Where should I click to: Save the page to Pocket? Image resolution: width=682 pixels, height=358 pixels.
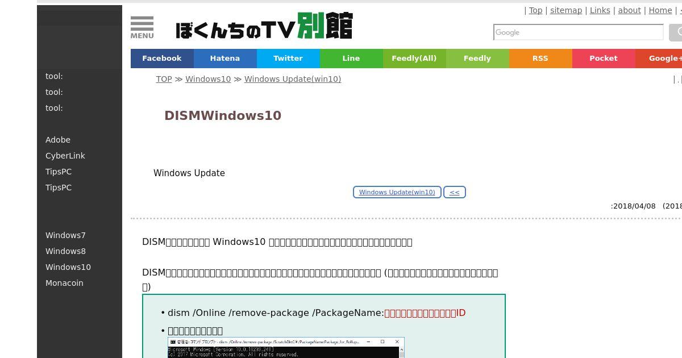pos(604,59)
